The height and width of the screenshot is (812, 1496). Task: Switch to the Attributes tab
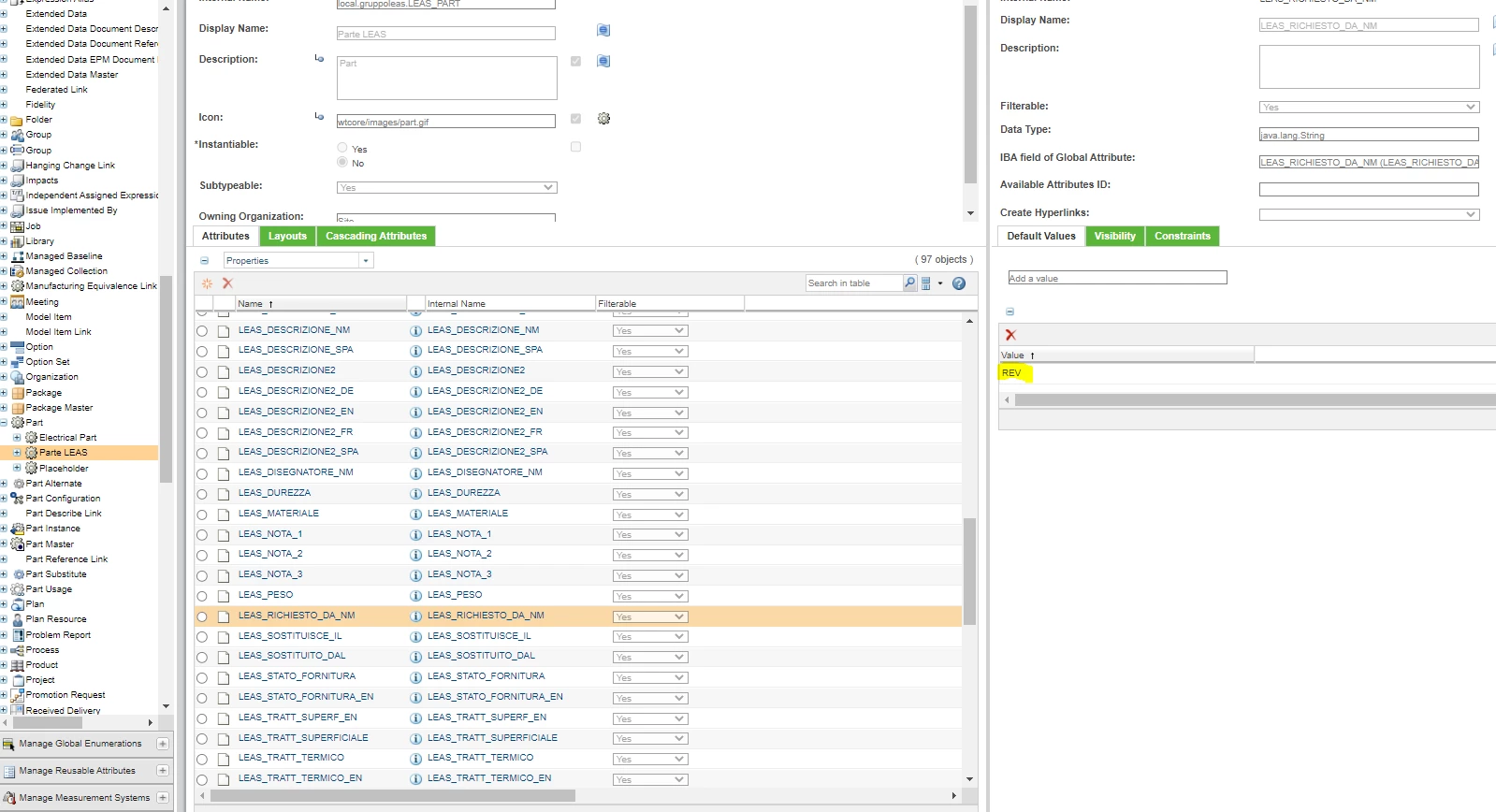(x=225, y=237)
